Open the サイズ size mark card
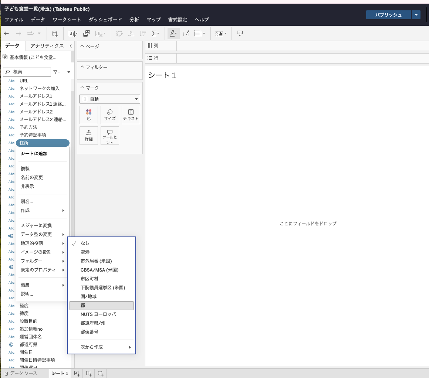The height and width of the screenshot is (378, 429). coord(110,115)
